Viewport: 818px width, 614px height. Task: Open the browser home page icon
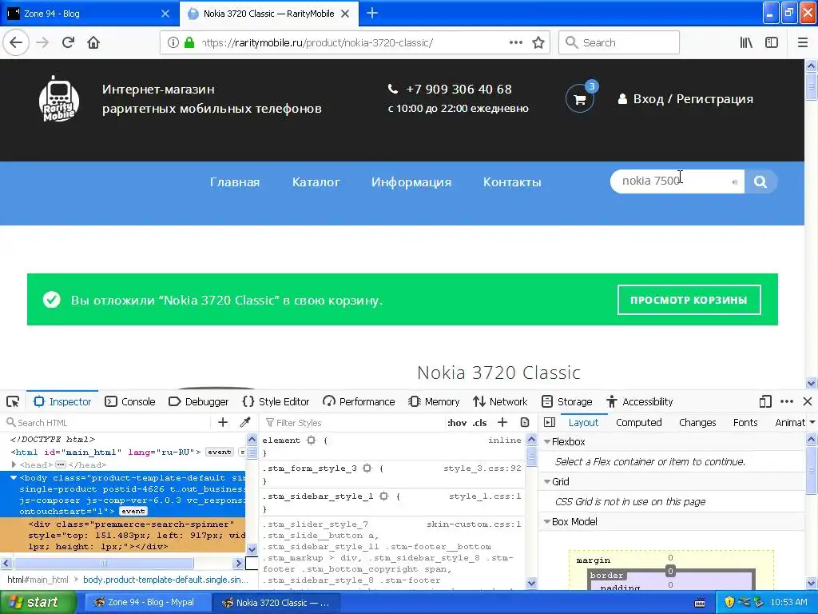[93, 43]
